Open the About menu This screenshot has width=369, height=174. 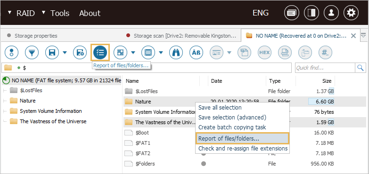pos(90,13)
